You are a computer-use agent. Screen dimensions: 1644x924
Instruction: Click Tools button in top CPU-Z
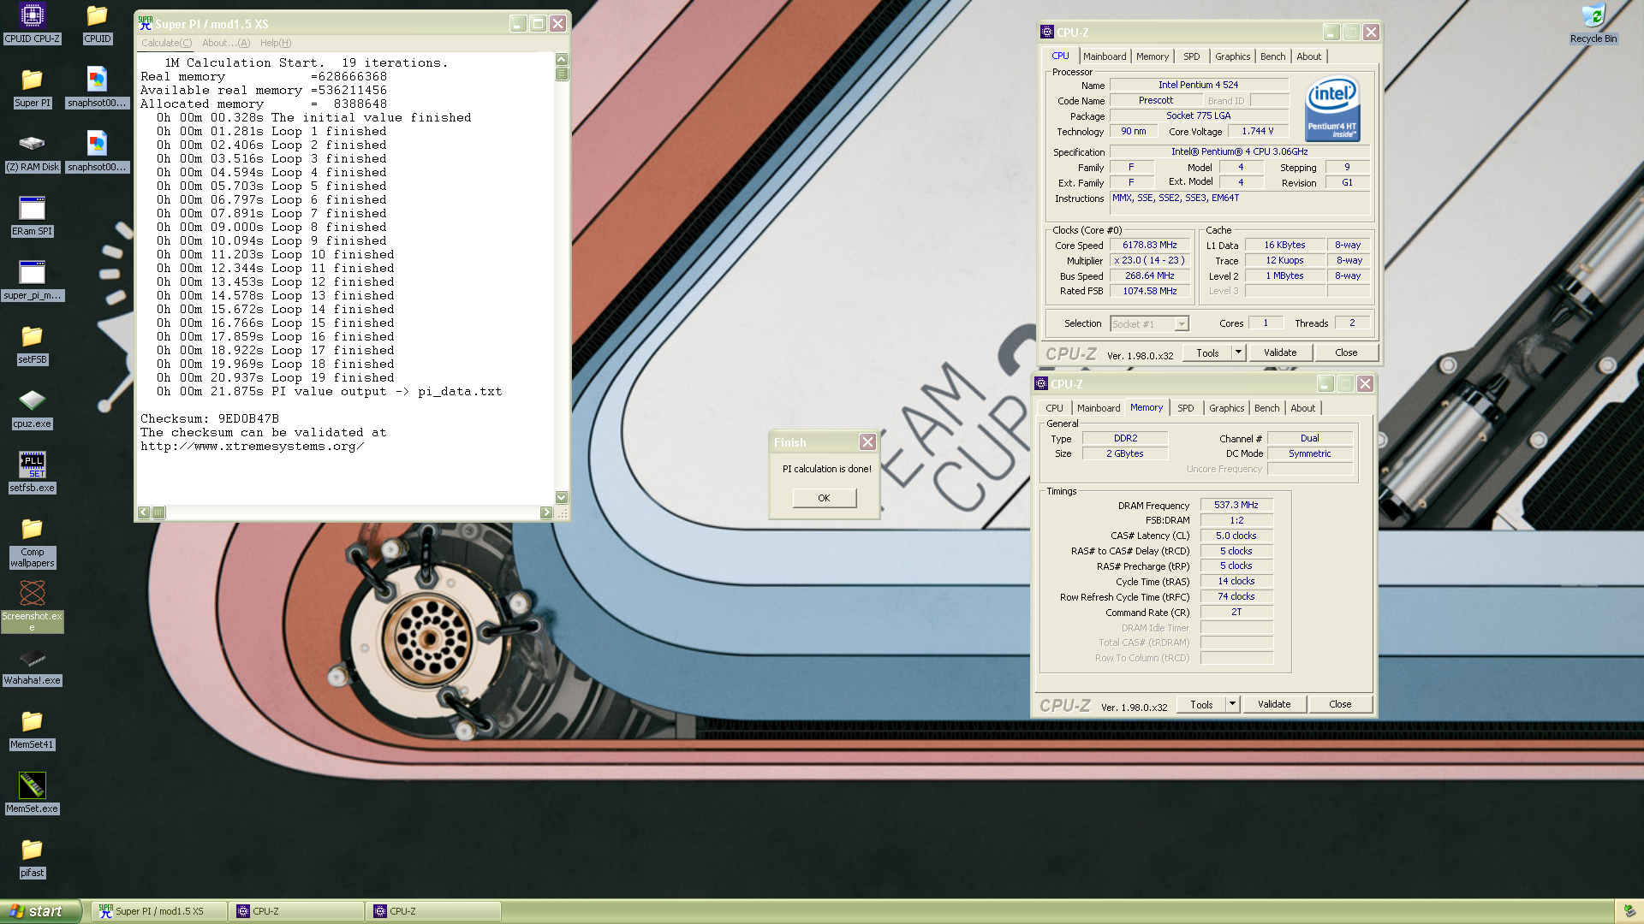tap(1207, 352)
